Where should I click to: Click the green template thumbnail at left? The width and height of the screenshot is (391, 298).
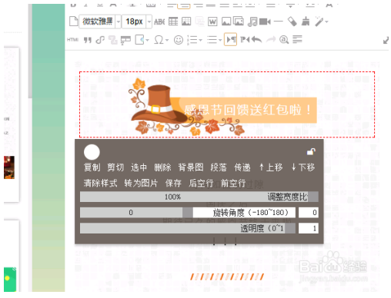coord(10,280)
